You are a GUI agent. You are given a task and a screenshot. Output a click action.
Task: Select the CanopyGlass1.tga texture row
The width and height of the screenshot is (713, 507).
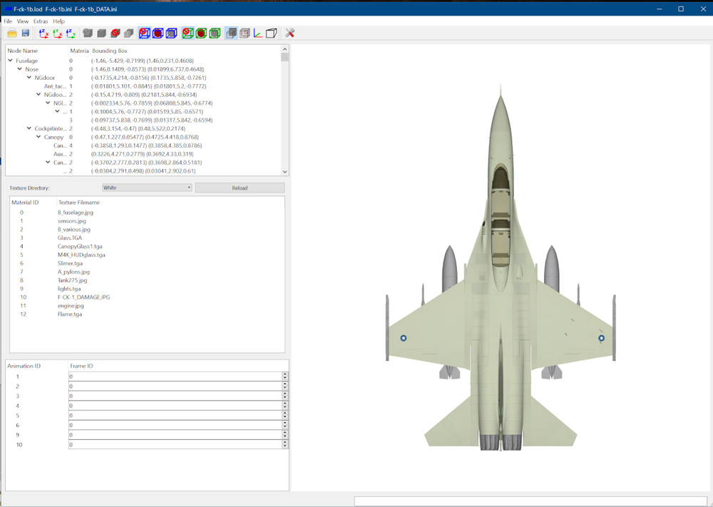click(x=148, y=247)
